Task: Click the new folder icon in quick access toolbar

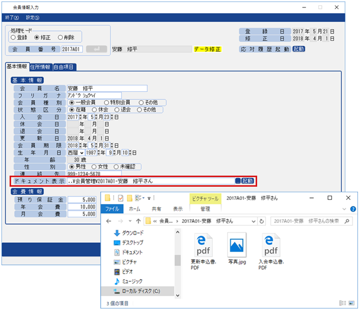Action: click(x=130, y=198)
